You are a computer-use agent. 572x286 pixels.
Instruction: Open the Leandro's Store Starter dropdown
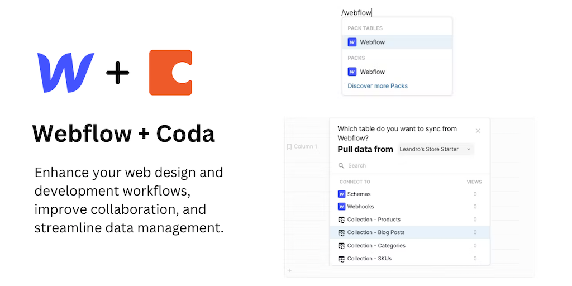click(436, 149)
